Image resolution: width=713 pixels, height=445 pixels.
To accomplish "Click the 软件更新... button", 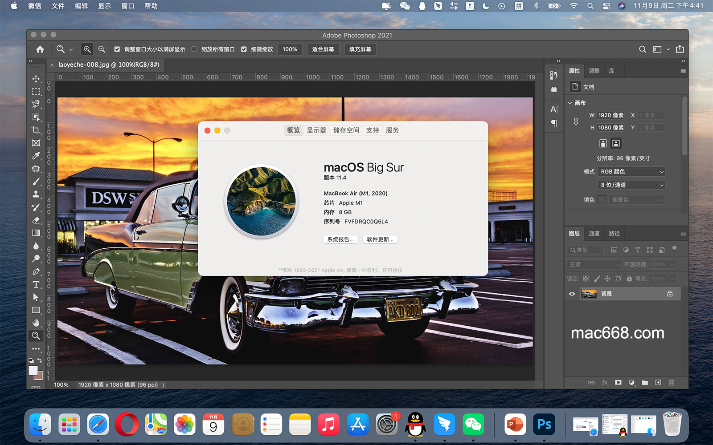I will click(380, 239).
